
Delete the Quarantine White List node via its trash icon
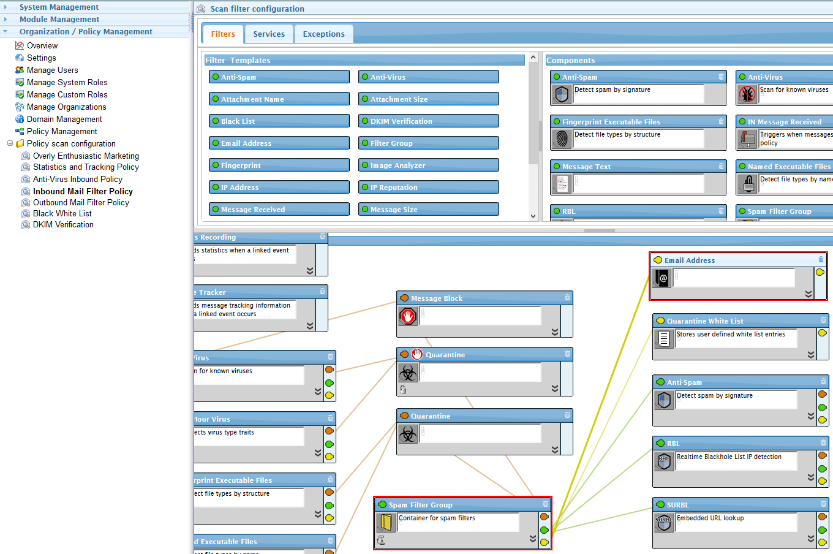pos(823,321)
